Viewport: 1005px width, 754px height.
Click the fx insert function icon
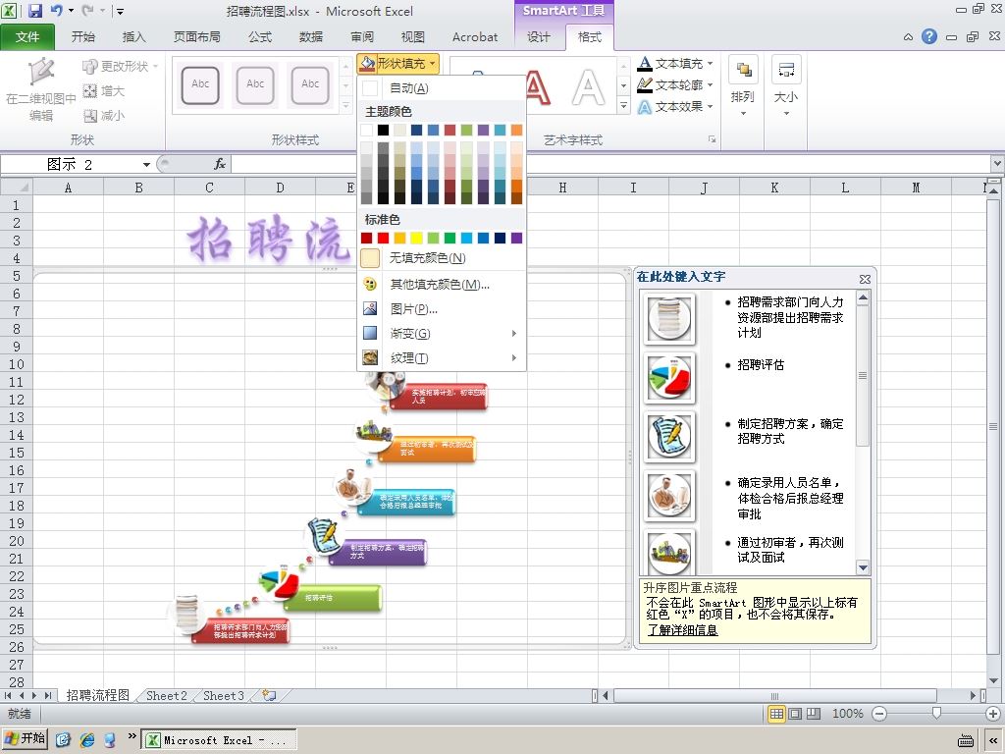click(x=219, y=164)
